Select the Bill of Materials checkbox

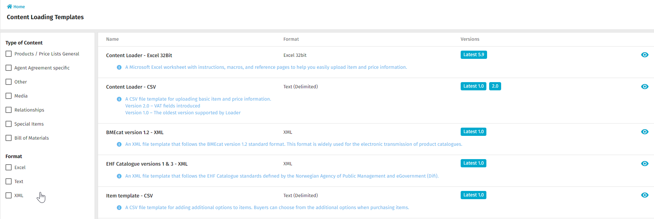9,138
